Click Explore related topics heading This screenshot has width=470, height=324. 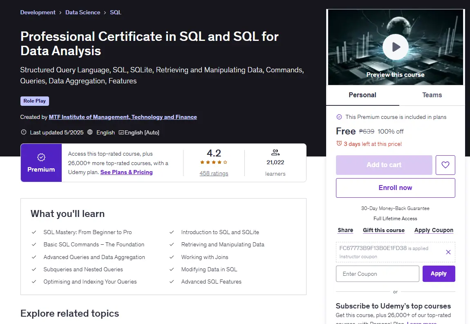[x=69, y=313]
